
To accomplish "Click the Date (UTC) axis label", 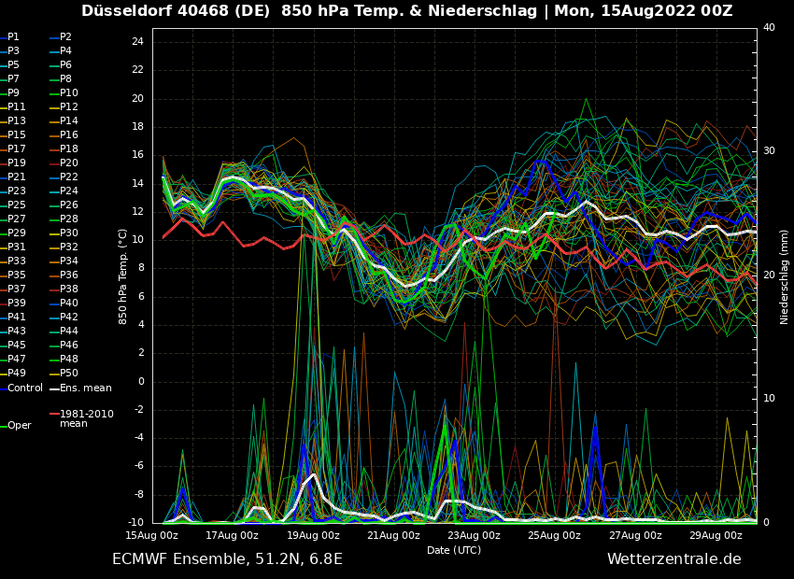I will (x=454, y=551).
